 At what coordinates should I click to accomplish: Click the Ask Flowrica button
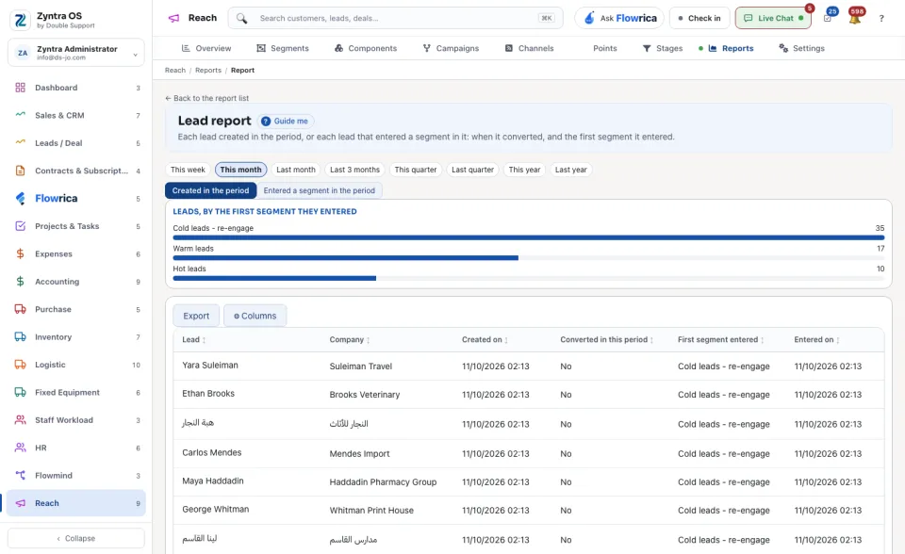619,19
